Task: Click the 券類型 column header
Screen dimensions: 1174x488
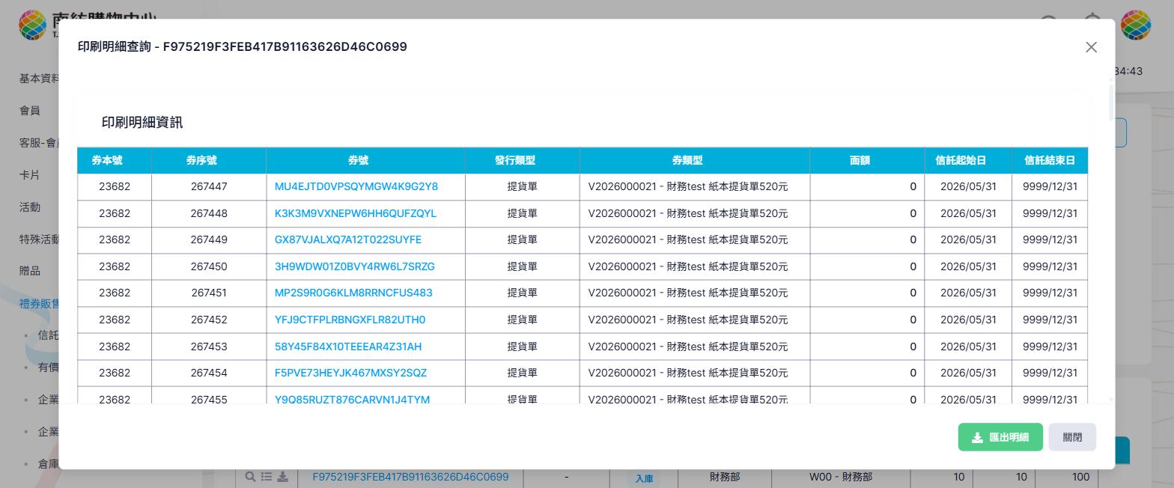Action: point(694,160)
